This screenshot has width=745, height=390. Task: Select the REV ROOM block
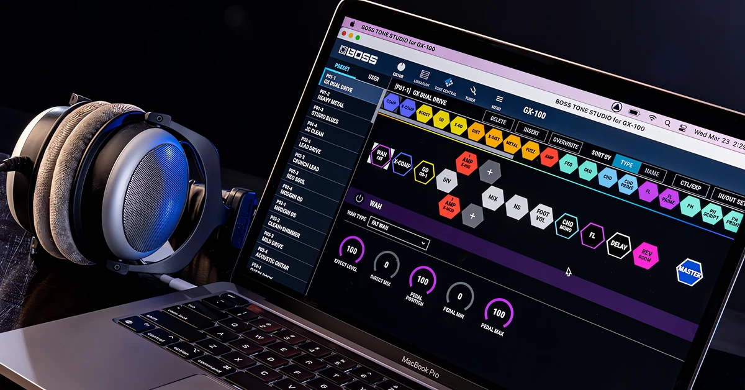pos(646,255)
